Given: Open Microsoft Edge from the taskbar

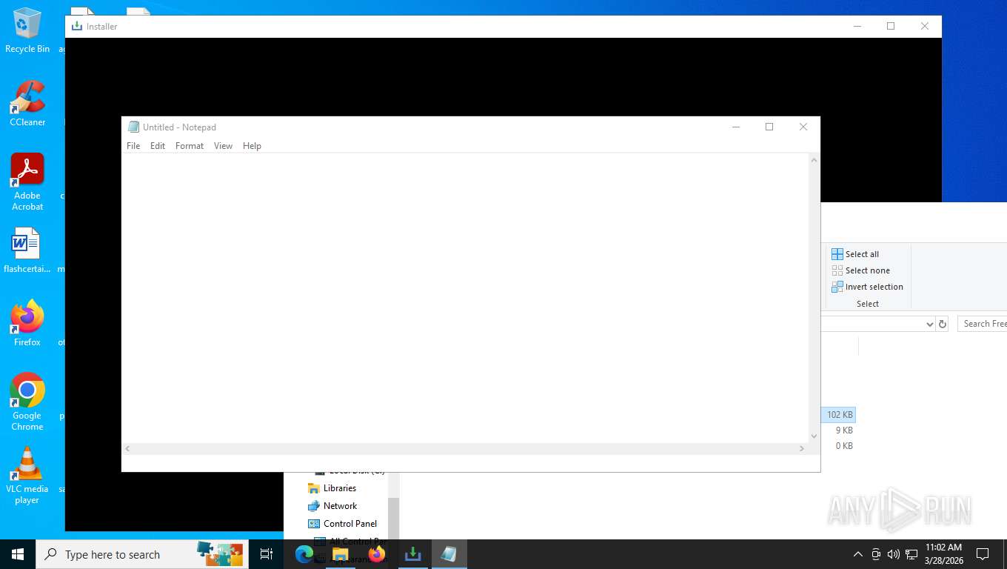Looking at the screenshot, I should pos(304,554).
